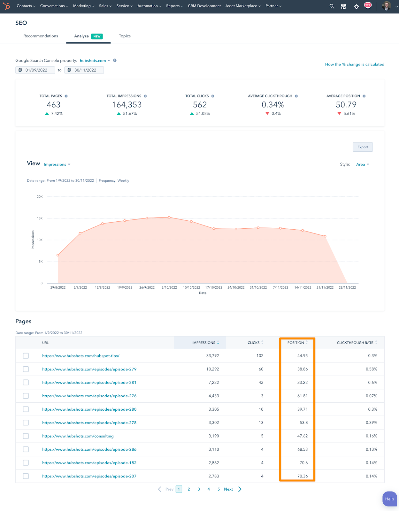The image size is (399, 511).
Task: Expand the Contacts nav dropdown
Action: click(26, 6)
